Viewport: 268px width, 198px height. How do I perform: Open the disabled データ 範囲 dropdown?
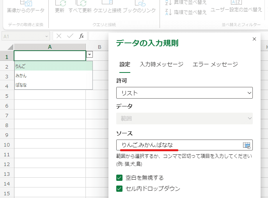[185, 118]
